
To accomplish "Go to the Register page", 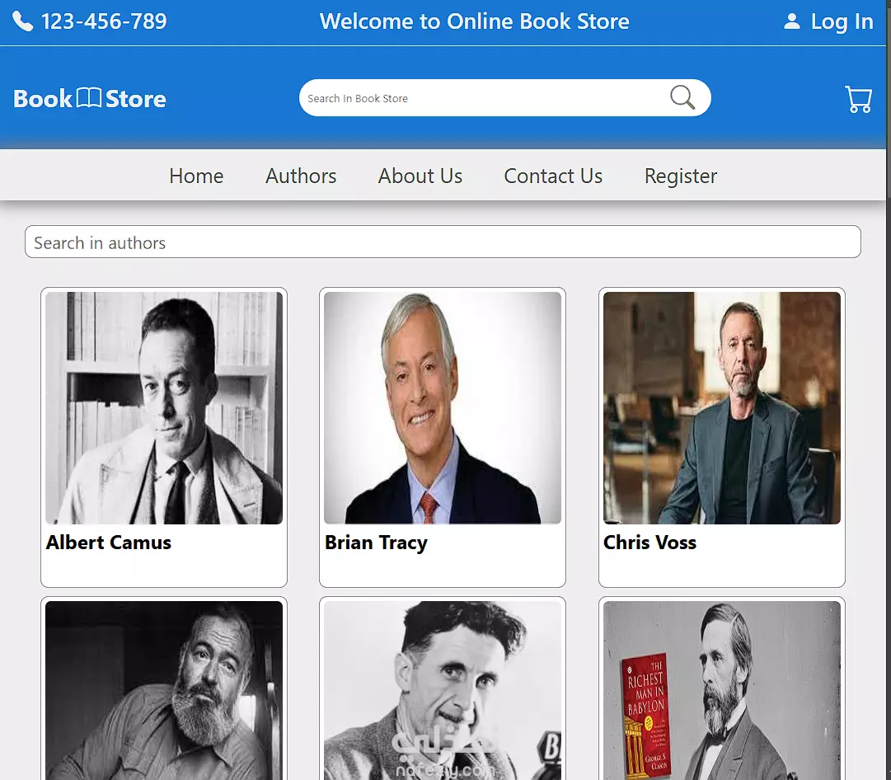I will point(681,176).
